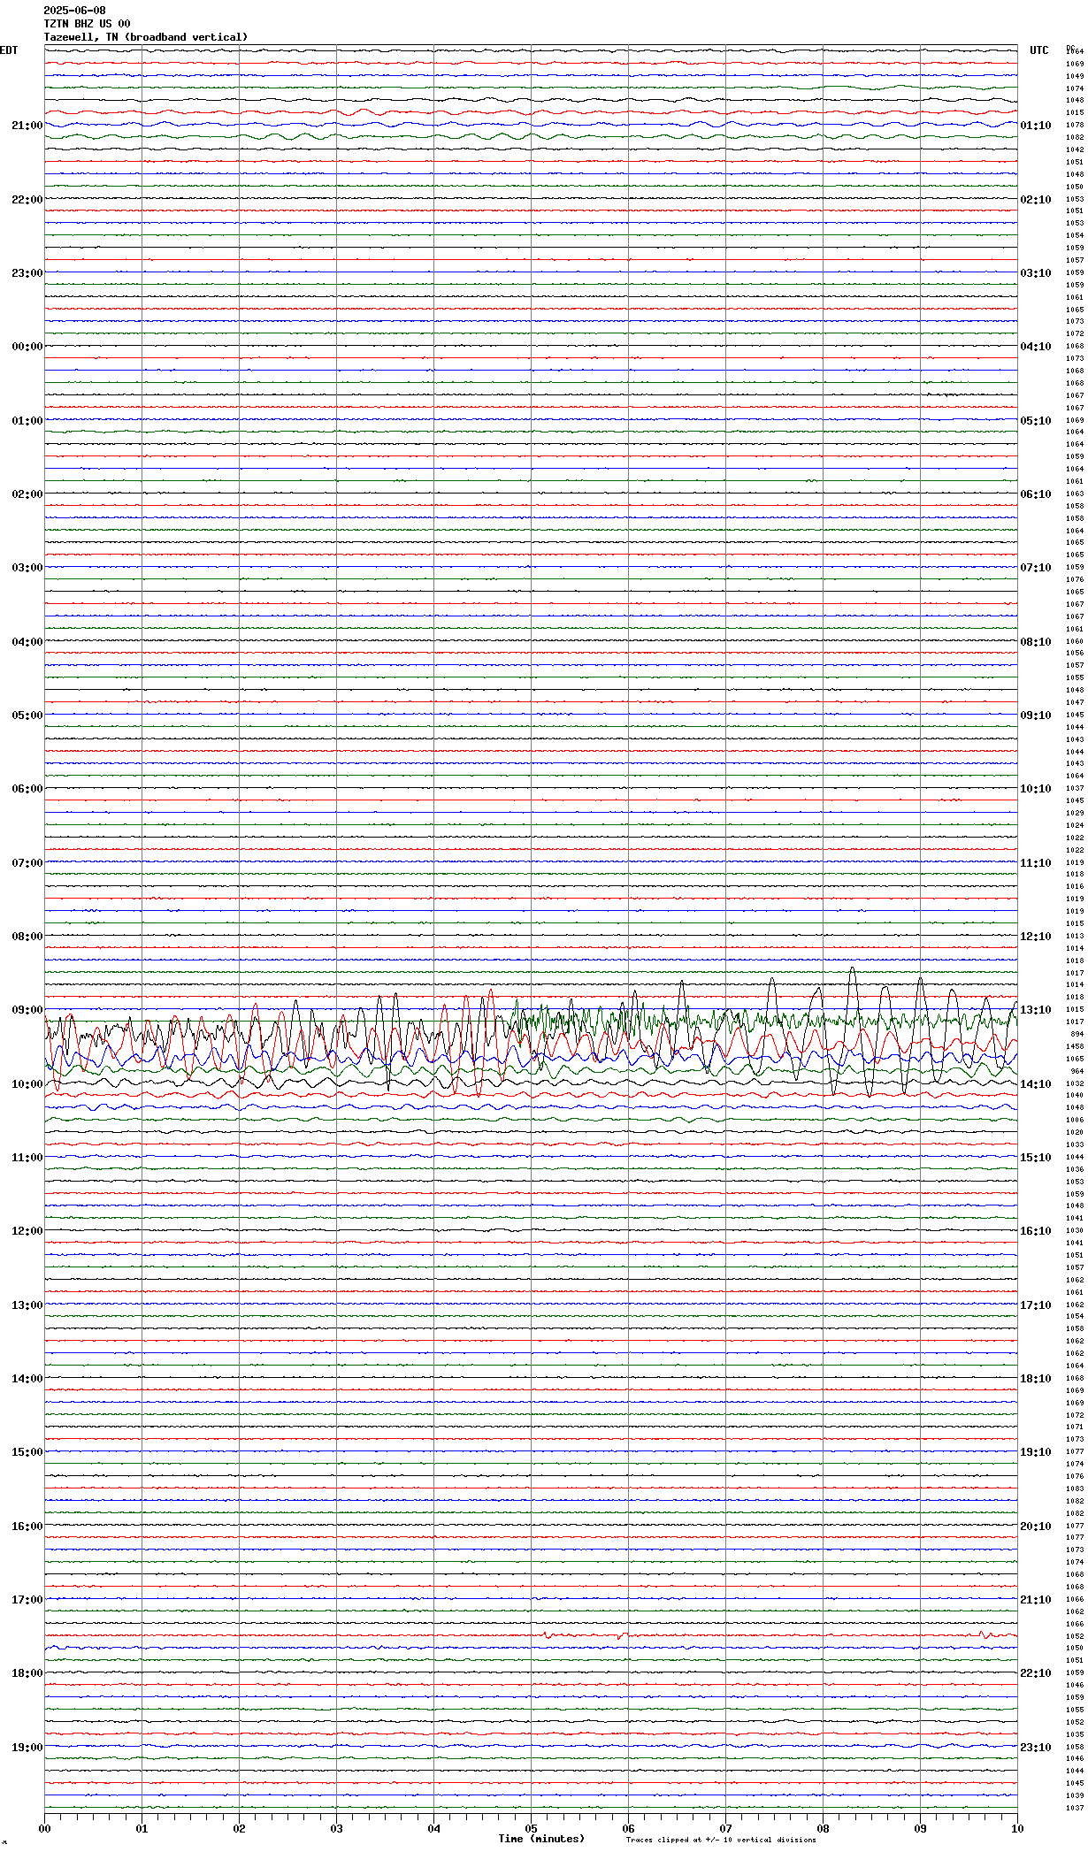The height and width of the screenshot is (1852, 1088).
Task: Click the date header 2025-06-08
Action: click(74, 11)
